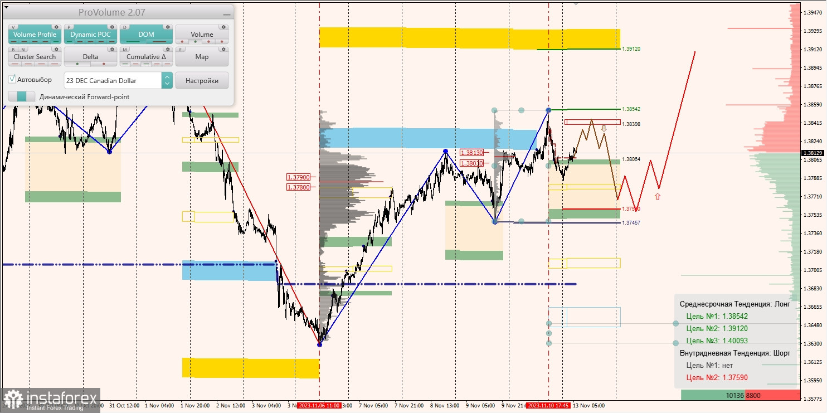The image size is (827, 413).
Task: Open Delta gear settings
Action: pos(111,49)
